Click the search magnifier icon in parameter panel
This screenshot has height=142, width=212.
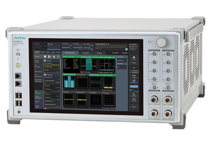(x=59, y=57)
